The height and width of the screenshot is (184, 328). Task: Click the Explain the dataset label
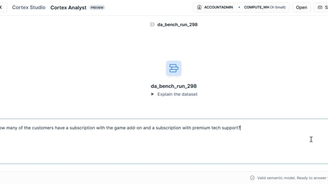[177, 94]
